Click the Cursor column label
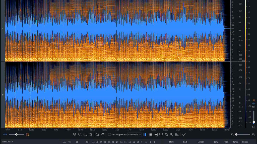The image size is (257, 144). click(x=245, y=142)
